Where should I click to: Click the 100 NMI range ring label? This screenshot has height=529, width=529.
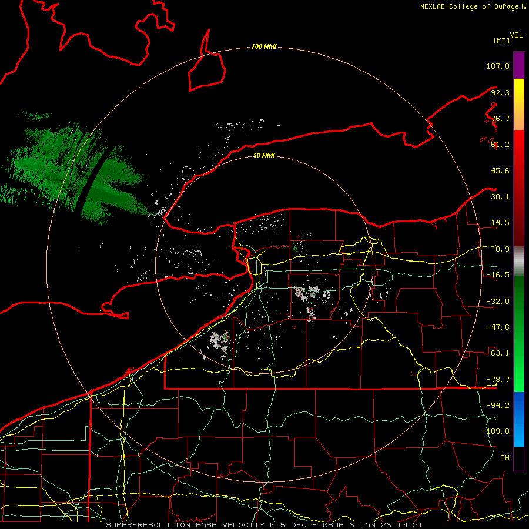(x=264, y=46)
